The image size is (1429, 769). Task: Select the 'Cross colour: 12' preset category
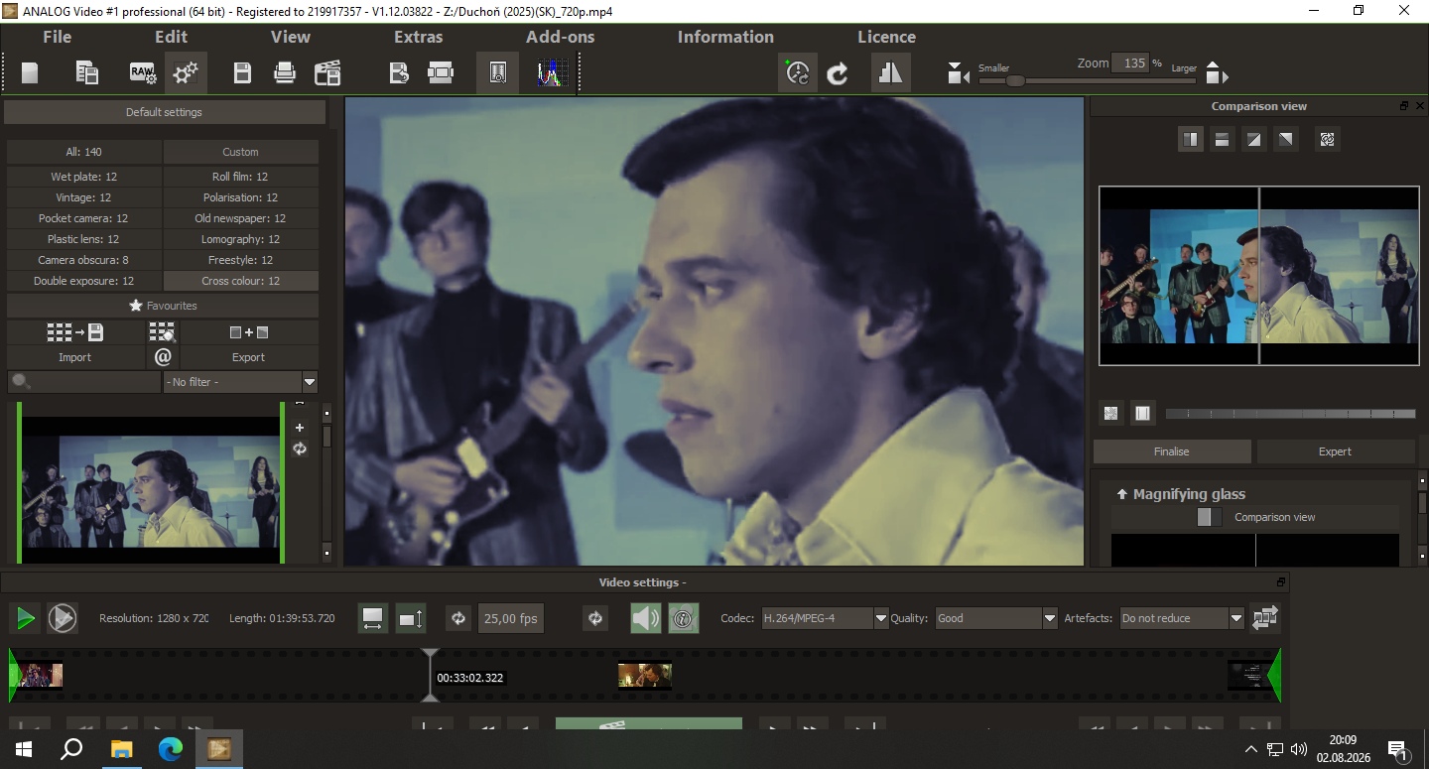tap(241, 281)
